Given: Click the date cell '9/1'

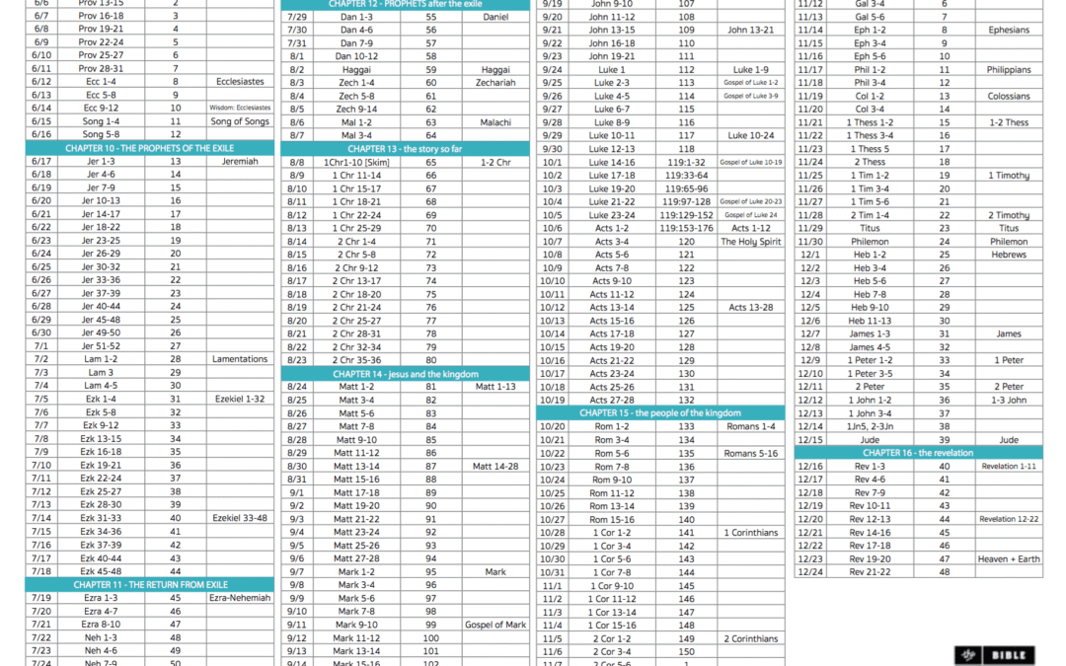Looking at the screenshot, I should [296, 492].
